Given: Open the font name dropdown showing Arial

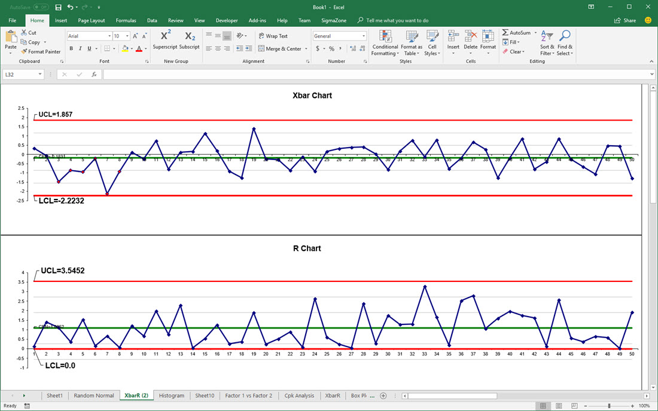Looking at the screenshot, I should click(x=109, y=36).
